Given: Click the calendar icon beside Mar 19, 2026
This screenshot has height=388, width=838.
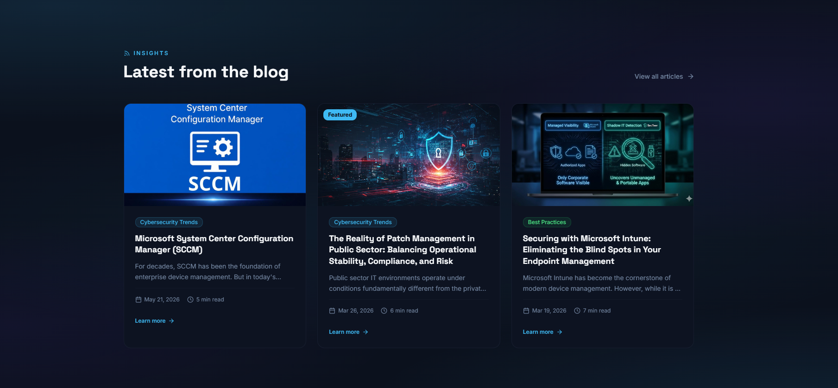Looking at the screenshot, I should pos(526,311).
